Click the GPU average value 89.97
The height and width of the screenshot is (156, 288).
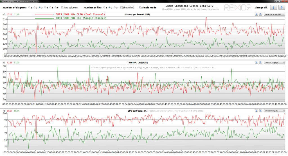(x=10, y=111)
